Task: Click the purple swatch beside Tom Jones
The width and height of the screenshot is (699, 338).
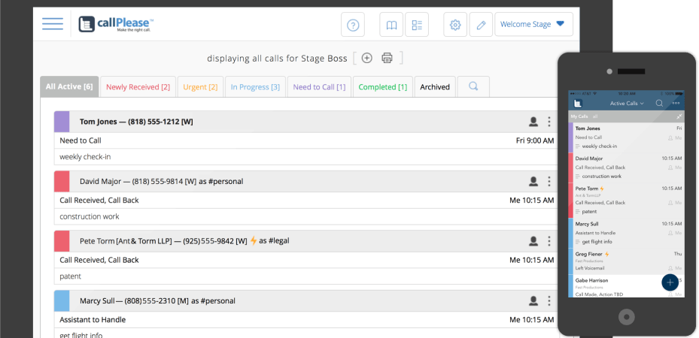Action: pyautogui.click(x=62, y=121)
